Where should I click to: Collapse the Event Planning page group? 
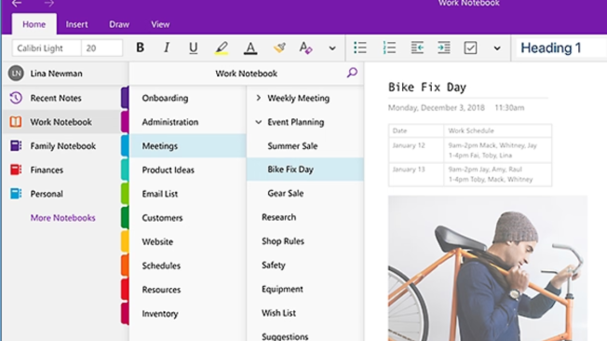(x=258, y=122)
